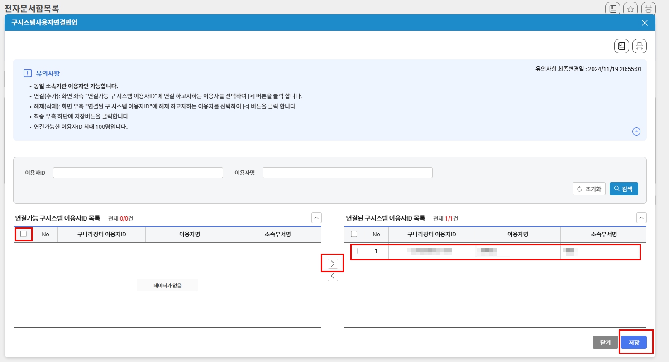669x362 pixels.
Task: Click the magnifier icon on the 검색 button
Action: (x=616, y=188)
